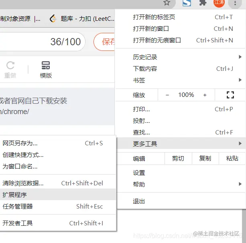Screen dimensions: 246x243
Task: Open the 江涛 profile avatar
Action: [x=219, y=3]
